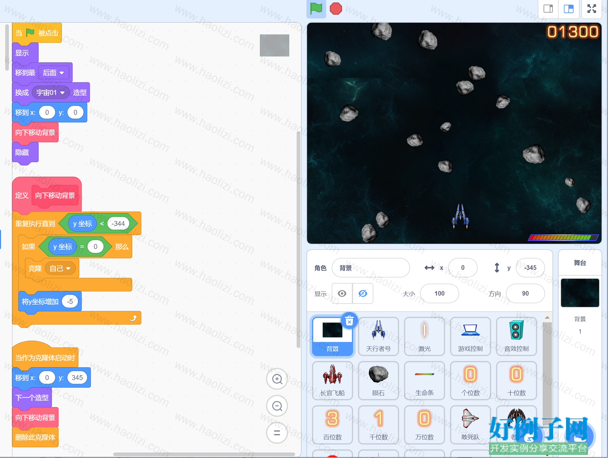Click the blue spaceship on stage

(x=460, y=216)
